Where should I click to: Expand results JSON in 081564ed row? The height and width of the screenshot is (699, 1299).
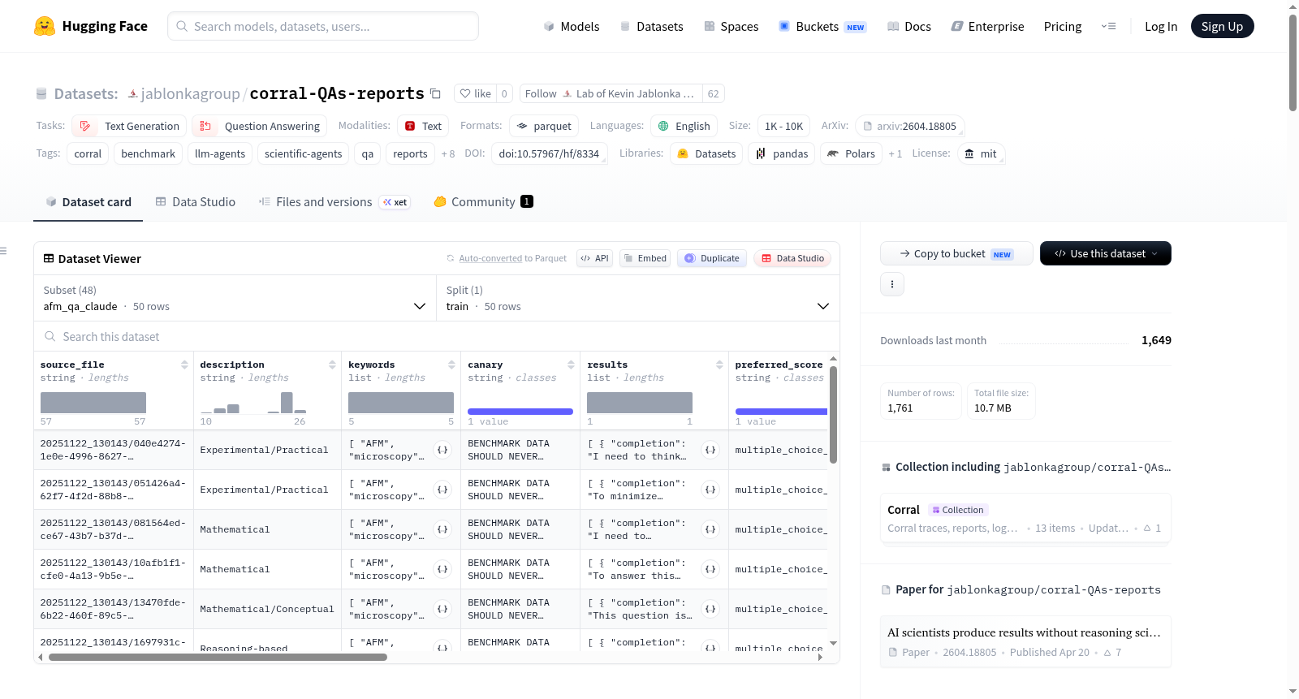coord(710,529)
